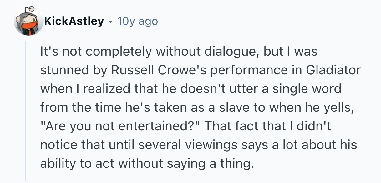Click the word "Gladiator" in the comment

pos(333,70)
